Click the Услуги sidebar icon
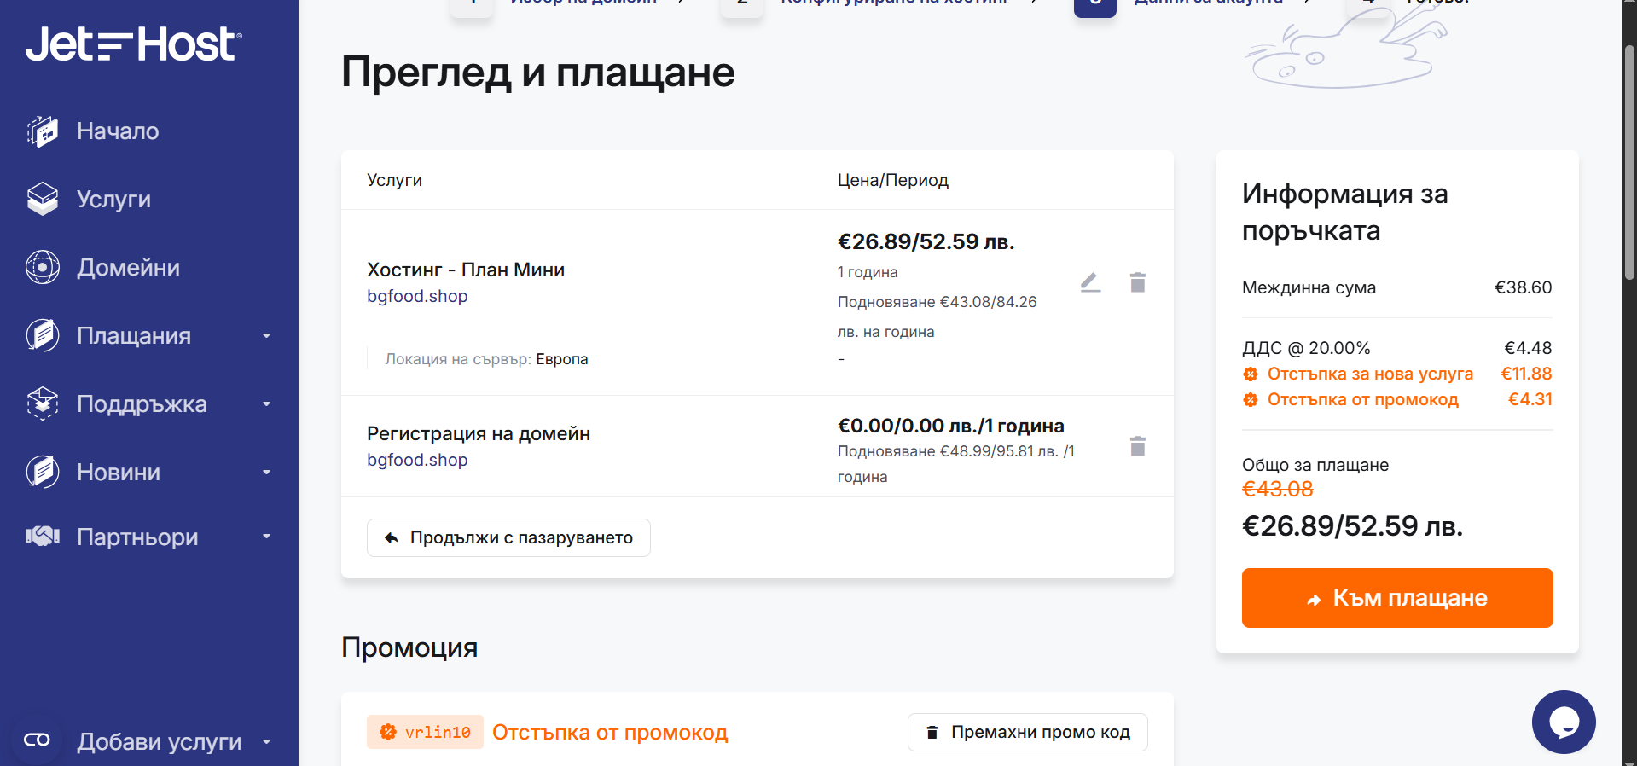 pyautogui.click(x=43, y=199)
